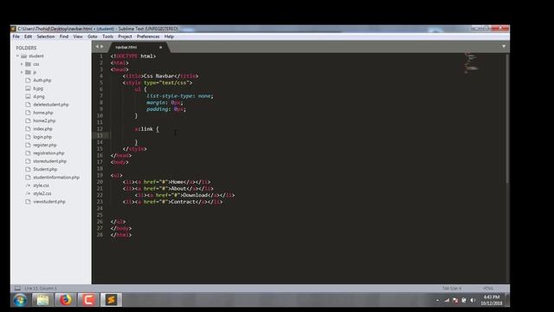Image resolution: width=554 pixels, height=312 pixels.
Task: Click the css folder icon
Action: tap(28, 64)
